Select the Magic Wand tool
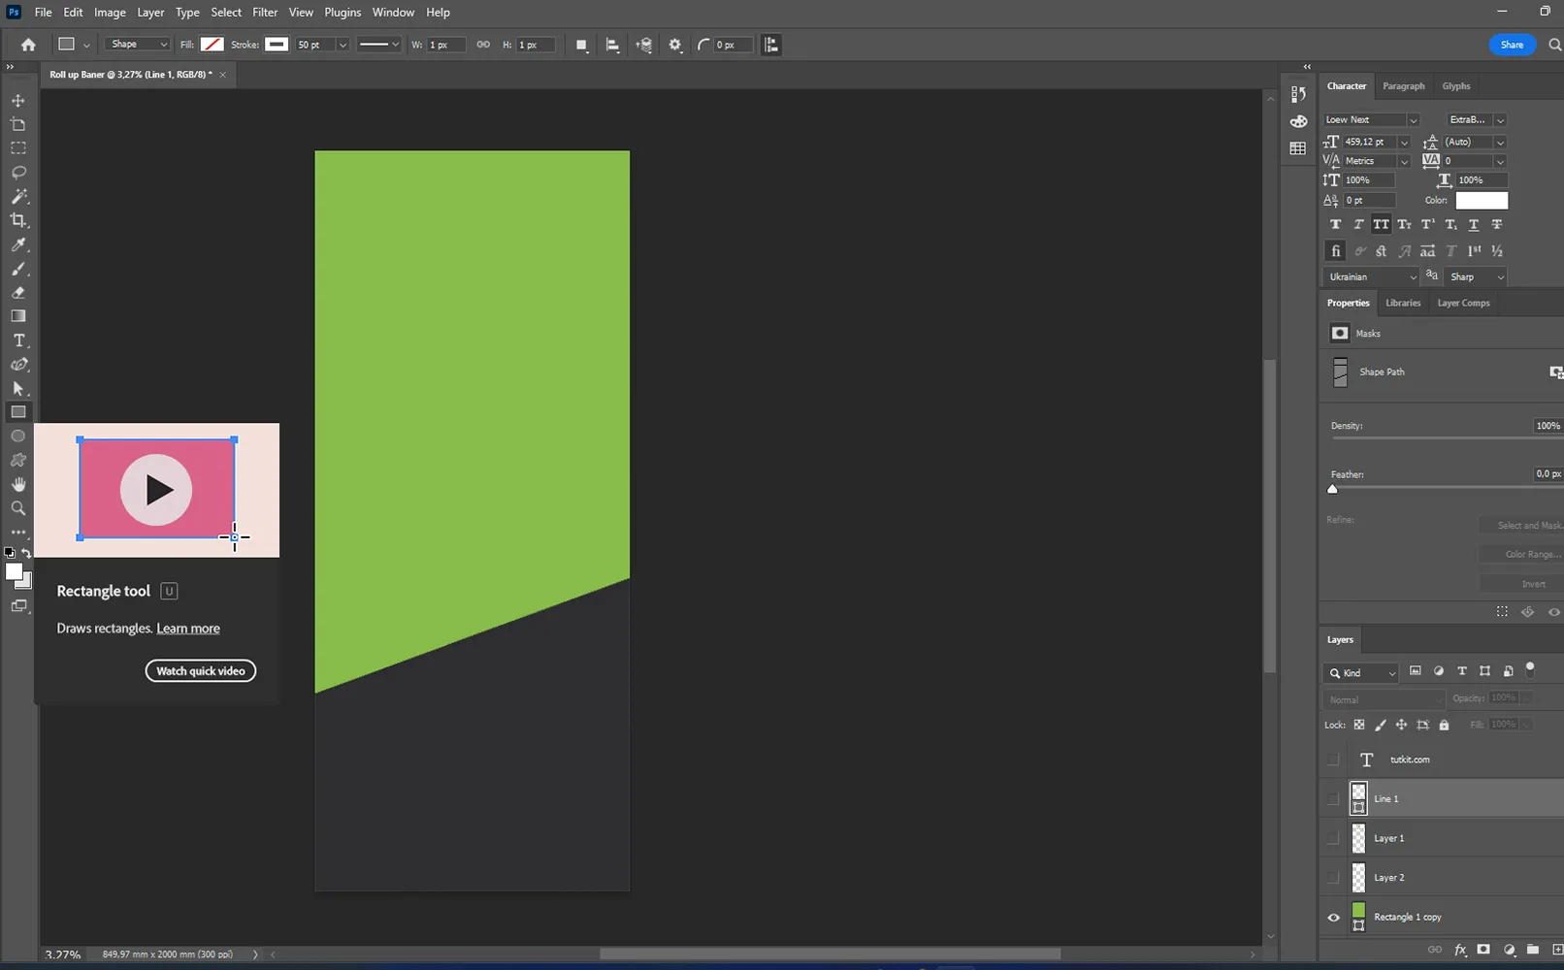Viewport: 1564px width, 970px height. click(x=18, y=196)
